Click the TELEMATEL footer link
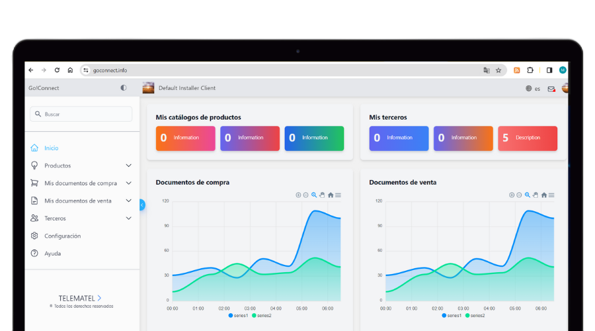This screenshot has width=595, height=331. click(80, 299)
